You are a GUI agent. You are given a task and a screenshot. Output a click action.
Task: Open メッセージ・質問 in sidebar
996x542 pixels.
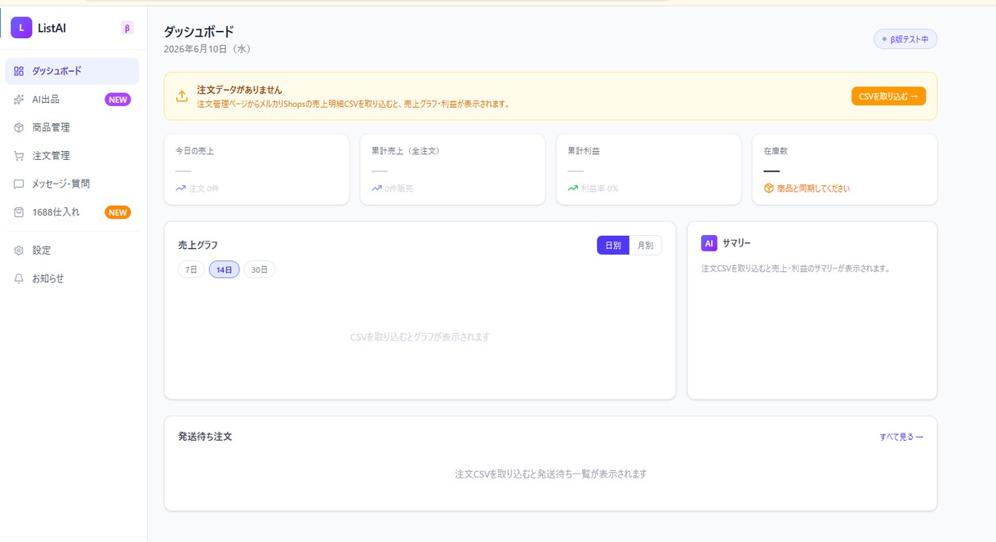tap(72, 184)
